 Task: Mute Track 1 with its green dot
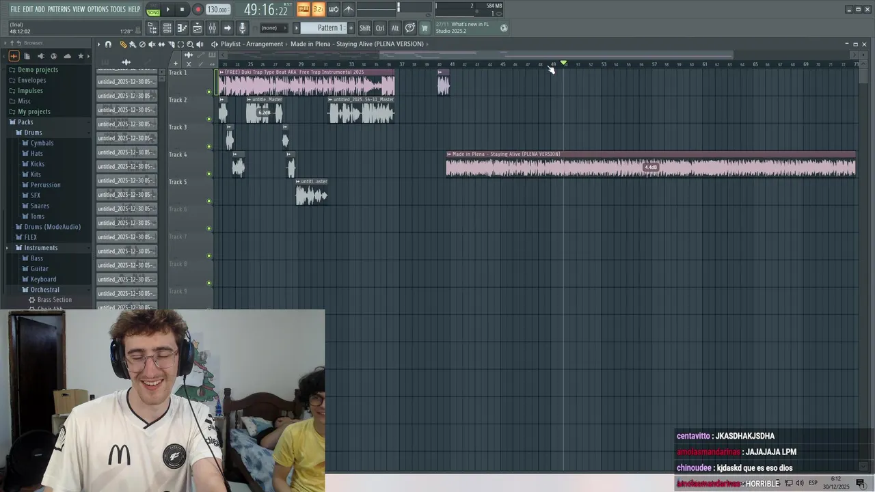click(209, 92)
